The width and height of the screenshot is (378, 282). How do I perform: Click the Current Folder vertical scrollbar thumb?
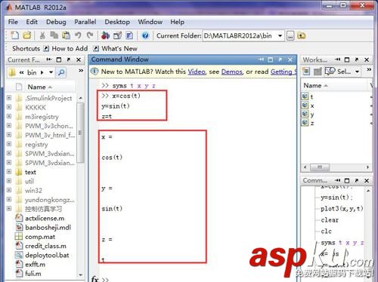[x=81, y=133]
